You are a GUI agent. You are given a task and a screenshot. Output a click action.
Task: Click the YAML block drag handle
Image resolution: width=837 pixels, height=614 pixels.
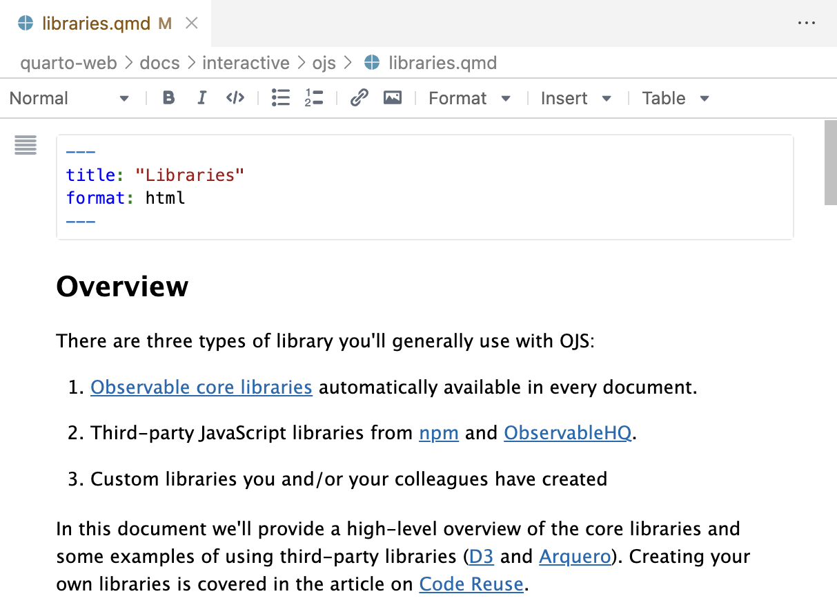pyautogui.click(x=25, y=145)
